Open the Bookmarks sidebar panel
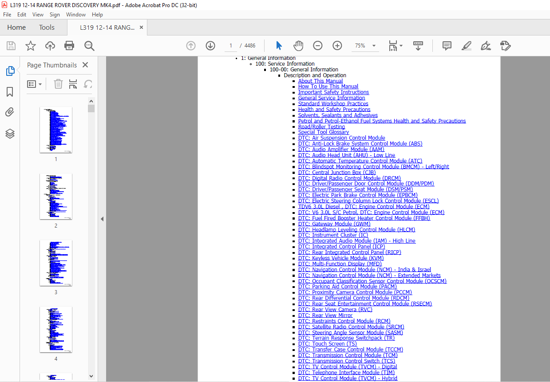Screen dimensions: 550x382 click(x=10, y=92)
